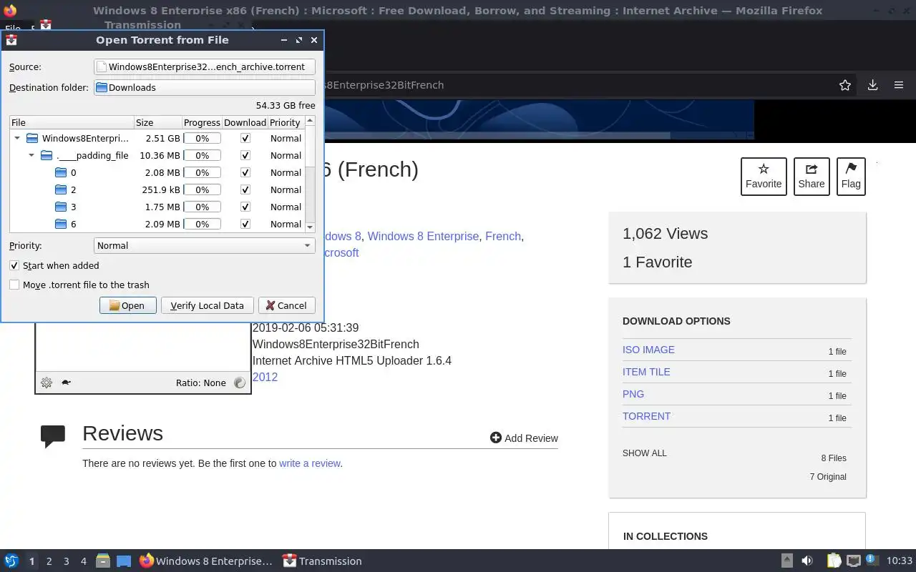Switch to Transmission taskbar window entry
The image size is (916, 572).
pyautogui.click(x=322, y=561)
